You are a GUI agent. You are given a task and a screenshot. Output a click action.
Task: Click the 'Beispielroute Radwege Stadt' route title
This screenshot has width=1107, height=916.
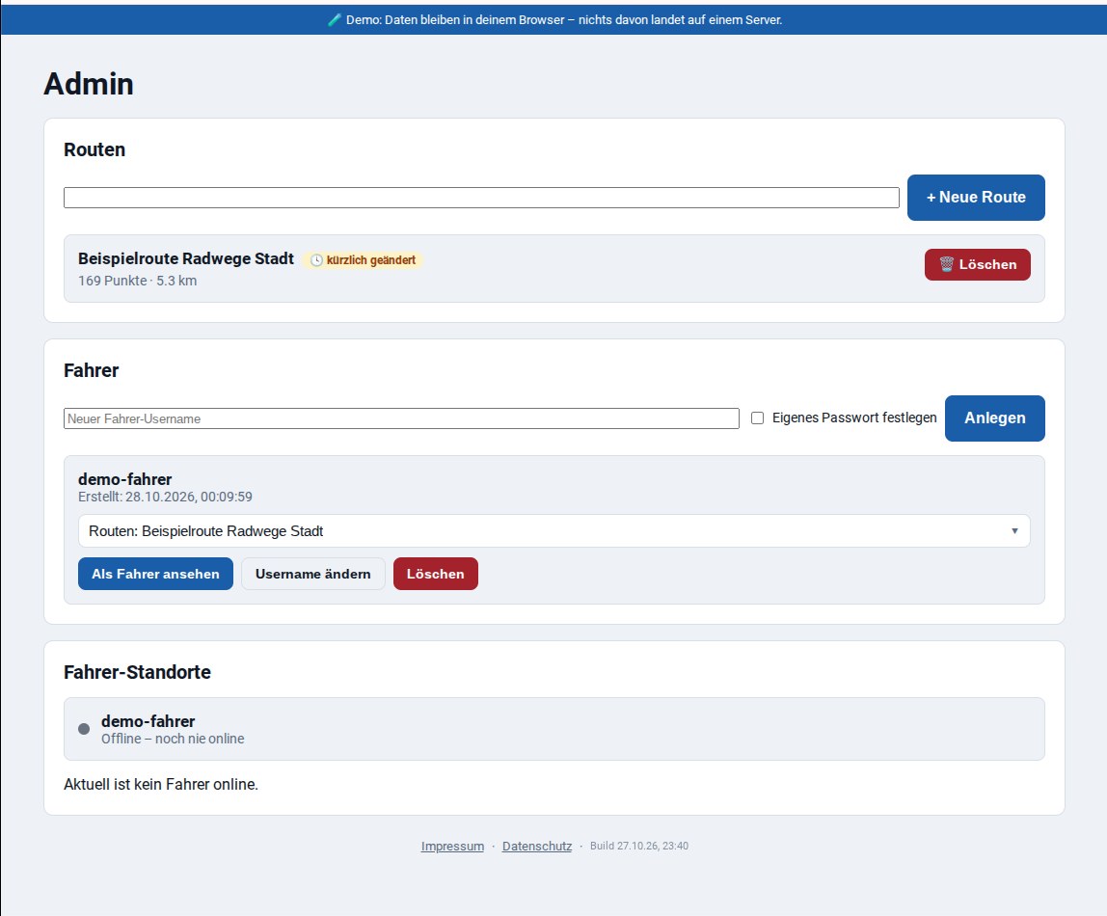186,258
